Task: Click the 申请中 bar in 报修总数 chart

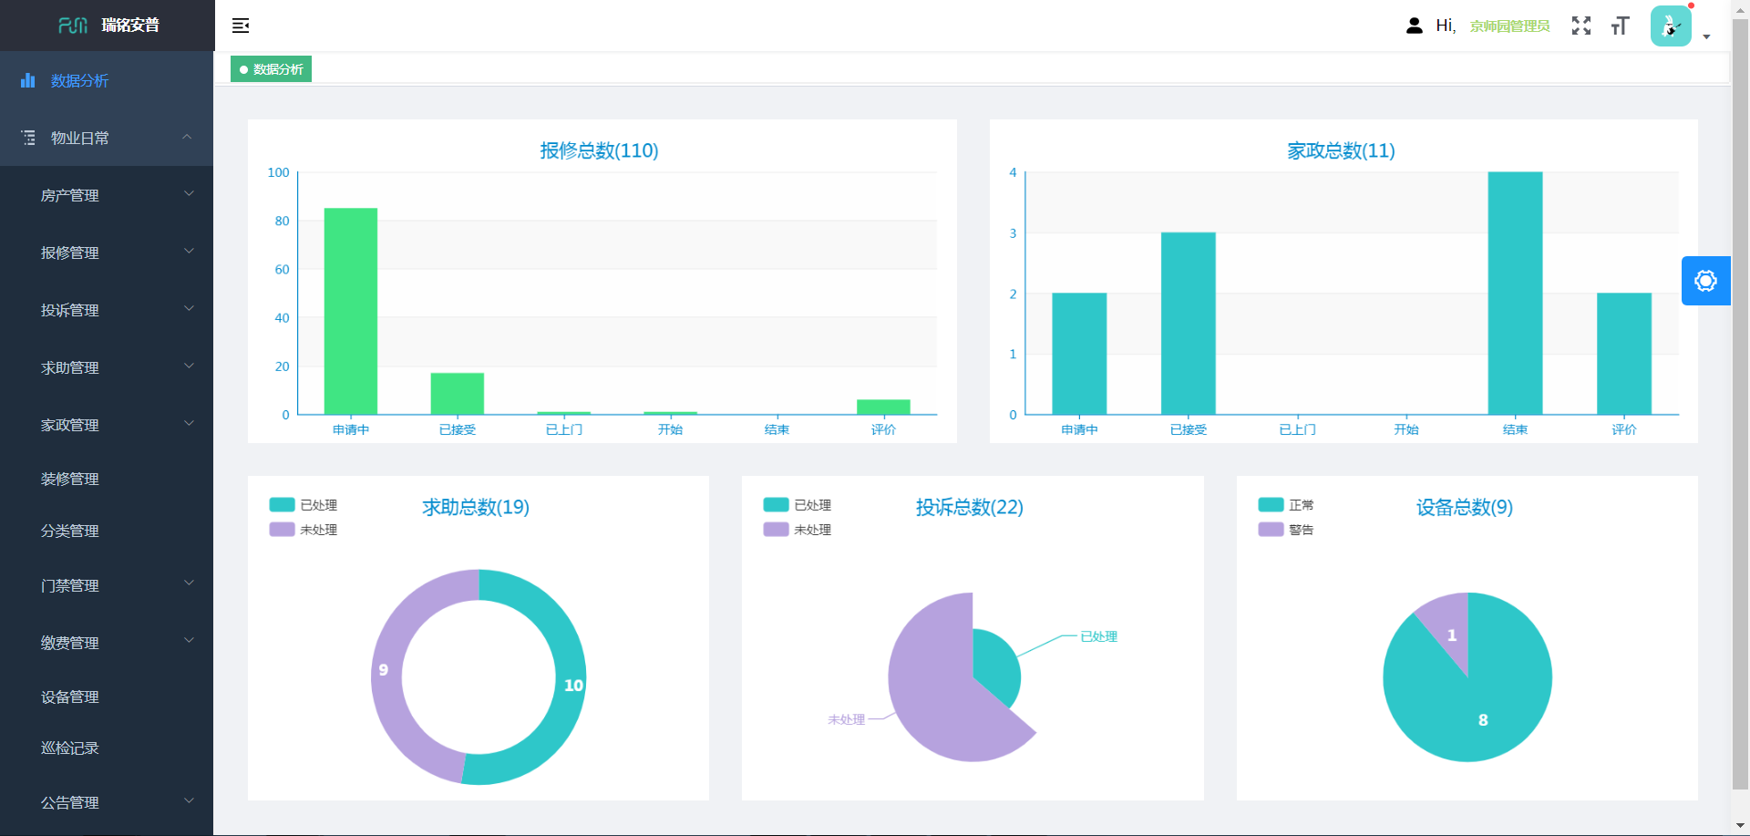Action: coord(351,311)
